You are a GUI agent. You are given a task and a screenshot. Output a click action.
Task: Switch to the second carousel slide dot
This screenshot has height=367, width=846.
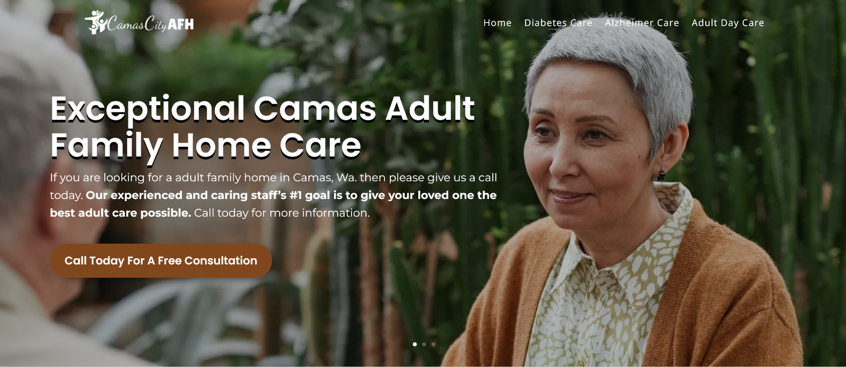[424, 344]
